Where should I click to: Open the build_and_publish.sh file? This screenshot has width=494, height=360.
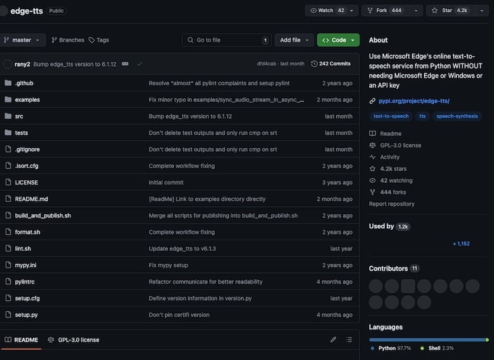43,216
